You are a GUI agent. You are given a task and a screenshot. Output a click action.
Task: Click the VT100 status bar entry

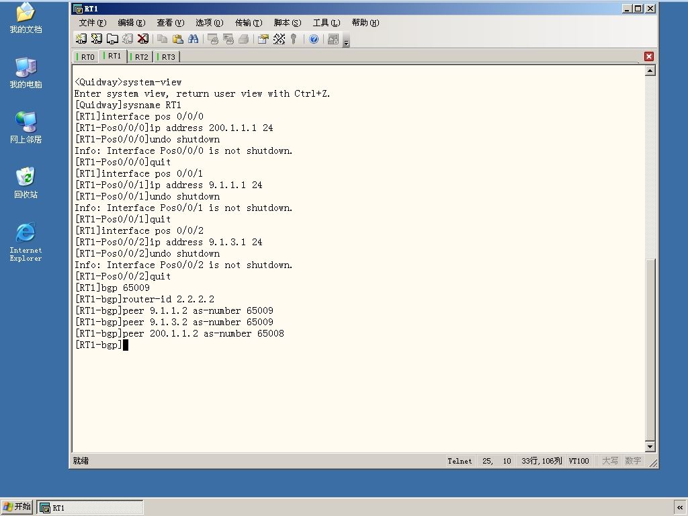point(578,461)
